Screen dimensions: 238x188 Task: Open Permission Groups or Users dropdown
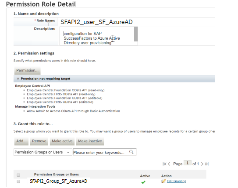click(x=43, y=152)
